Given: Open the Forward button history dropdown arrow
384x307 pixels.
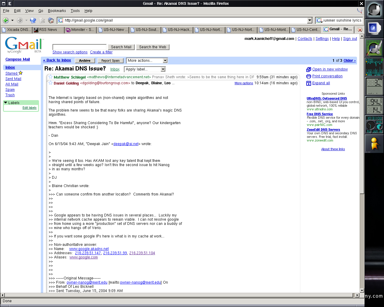Looking at the screenshot, I should pos(26,20).
